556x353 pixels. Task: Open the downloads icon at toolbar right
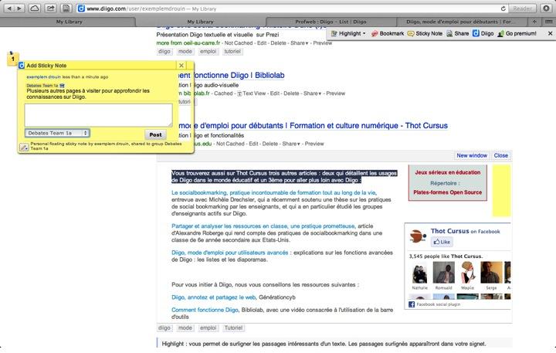tap(547, 8)
